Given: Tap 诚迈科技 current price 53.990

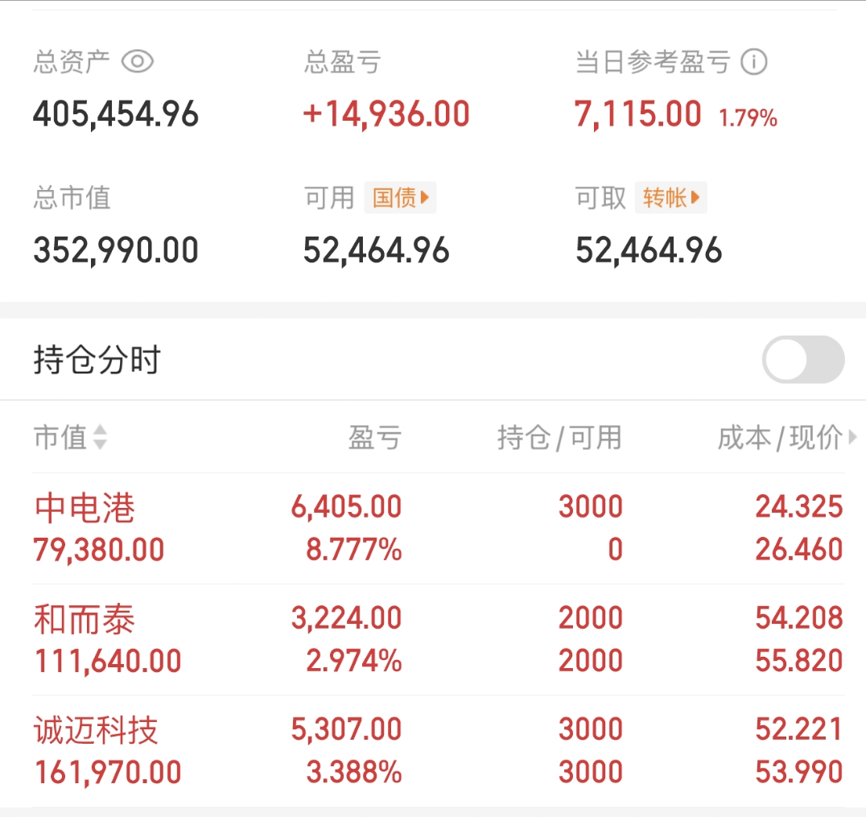Looking at the screenshot, I should pos(798,773).
